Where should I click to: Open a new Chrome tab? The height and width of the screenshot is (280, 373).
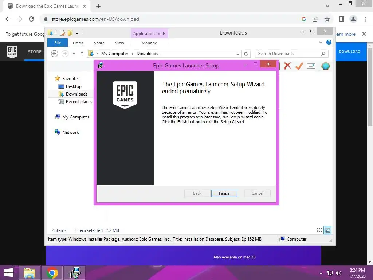tap(98, 6)
